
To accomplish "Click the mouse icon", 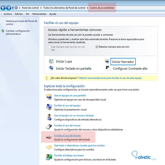I will [49, 127].
